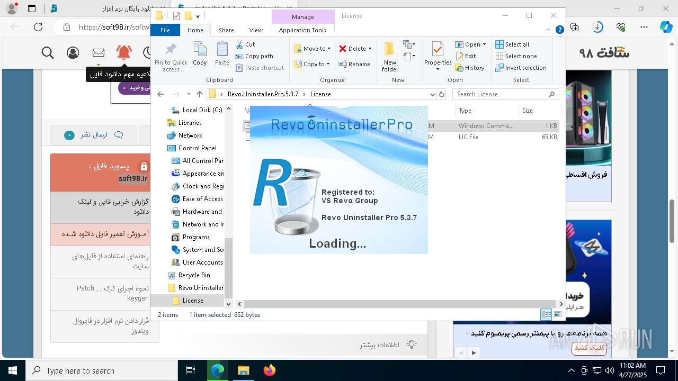
Task: Click Copy path in the ribbon
Action: click(x=254, y=56)
